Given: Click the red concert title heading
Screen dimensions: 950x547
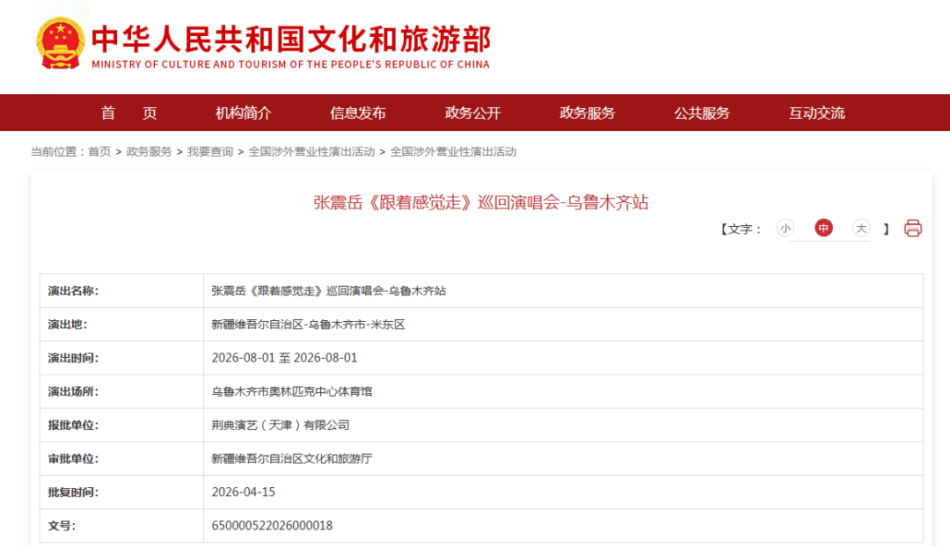Looking at the screenshot, I should point(481,202).
